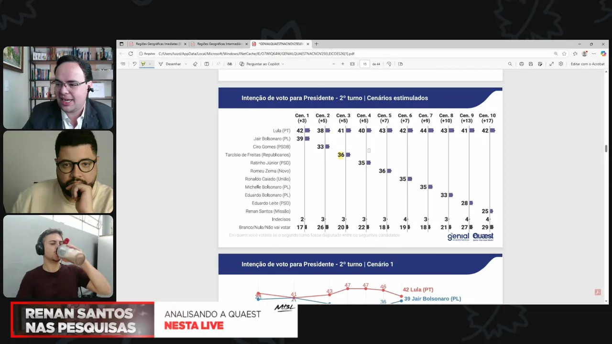Image resolution: width=612 pixels, height=344 pixels.
Task: Save the PDF with the floppy disk icon
Action: pos(531,64)
